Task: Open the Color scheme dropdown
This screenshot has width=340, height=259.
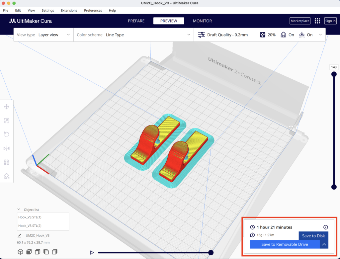Action: pyautogui.click(x=133, y=35)
